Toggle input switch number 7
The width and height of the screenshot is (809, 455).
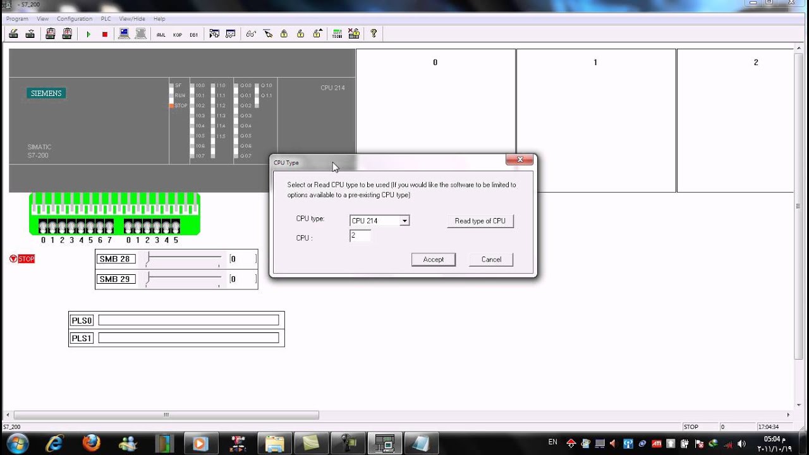point(109,226)
